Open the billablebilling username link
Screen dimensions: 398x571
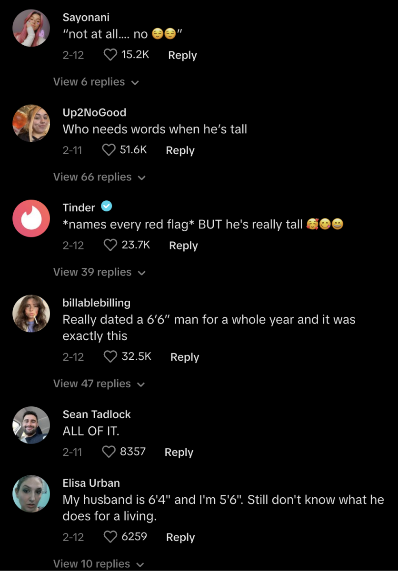(x=97, y=303)
